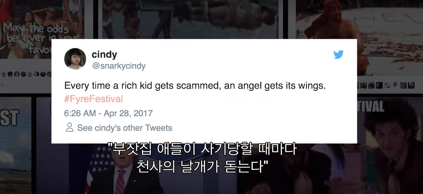
Task: Click the tweet text about rich kid scammed
Action: coord(195,86)
